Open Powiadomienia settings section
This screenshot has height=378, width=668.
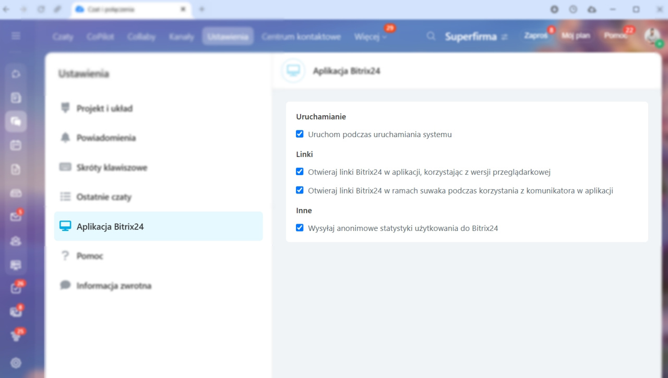(x=158, y=138)
